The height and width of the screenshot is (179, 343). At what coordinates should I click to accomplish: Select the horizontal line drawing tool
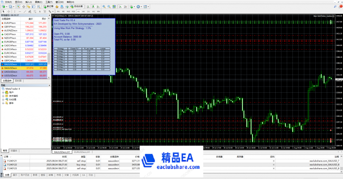(x=20, y=11)
